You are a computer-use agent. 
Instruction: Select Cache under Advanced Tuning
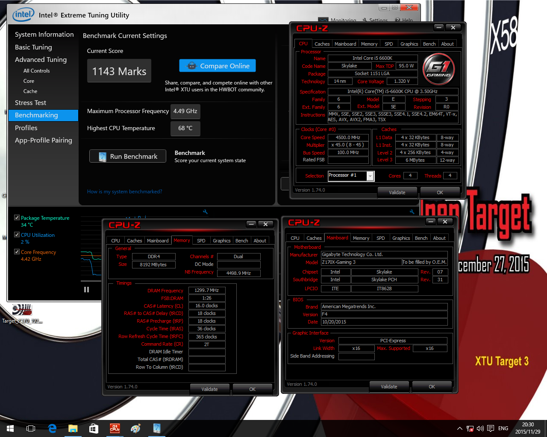[x=30, y=91]
